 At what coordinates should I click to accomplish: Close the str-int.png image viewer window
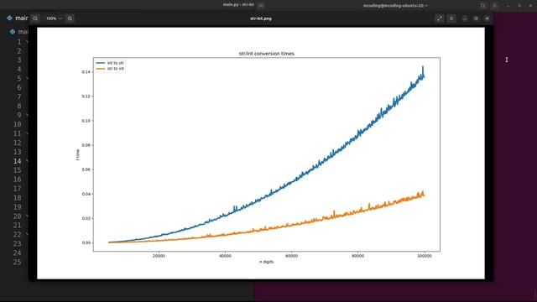pos(487,18)
